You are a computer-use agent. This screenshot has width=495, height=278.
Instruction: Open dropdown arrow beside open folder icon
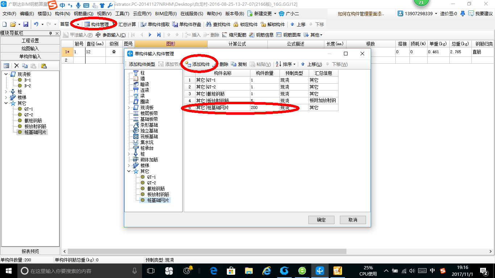click(x=18, y=24)
